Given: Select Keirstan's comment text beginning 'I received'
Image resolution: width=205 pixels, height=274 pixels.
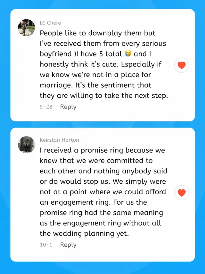Looking at the screenshot, I should coord(103,192).
